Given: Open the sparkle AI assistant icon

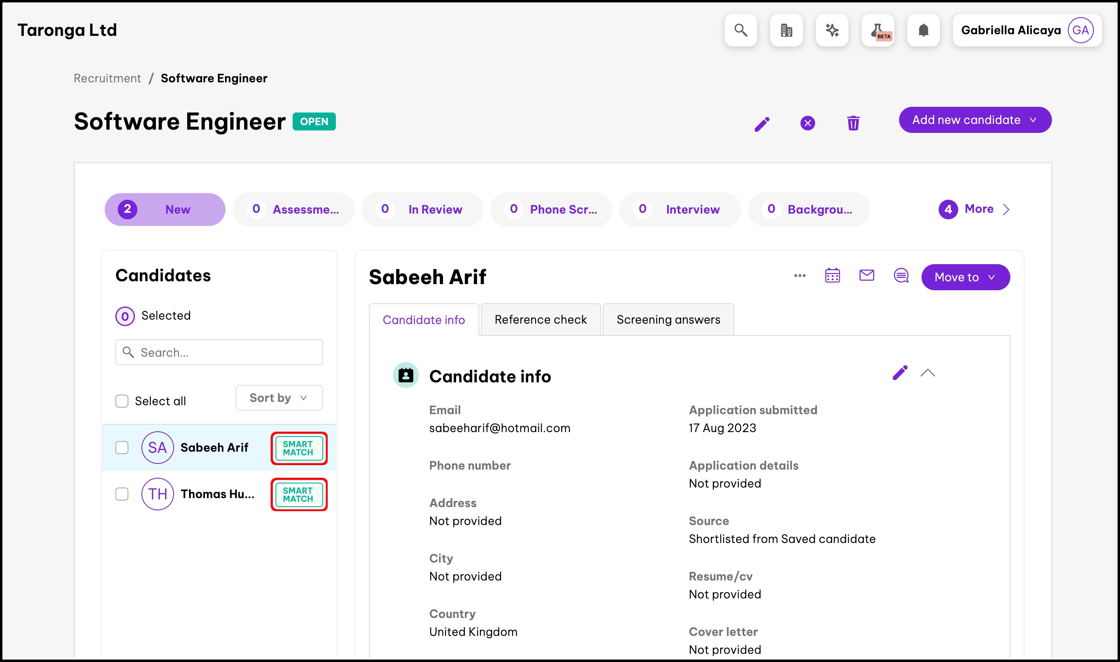Looking at the screenshot, I should [832, 30].
